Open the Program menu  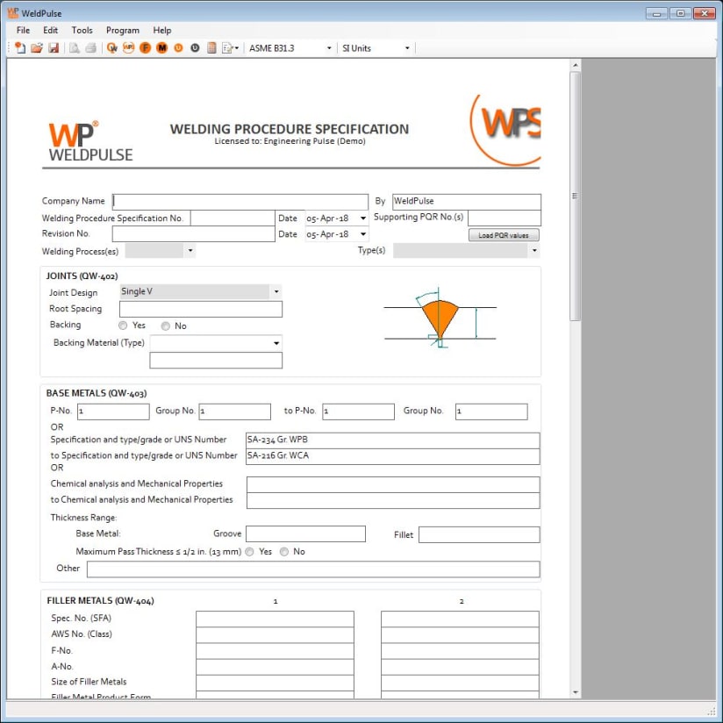[123, 31]
